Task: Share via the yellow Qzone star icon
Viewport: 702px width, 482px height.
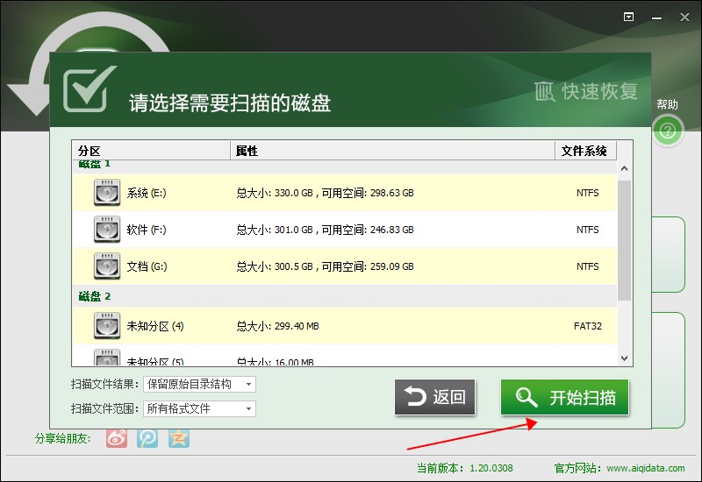Action: coord(178,438)
